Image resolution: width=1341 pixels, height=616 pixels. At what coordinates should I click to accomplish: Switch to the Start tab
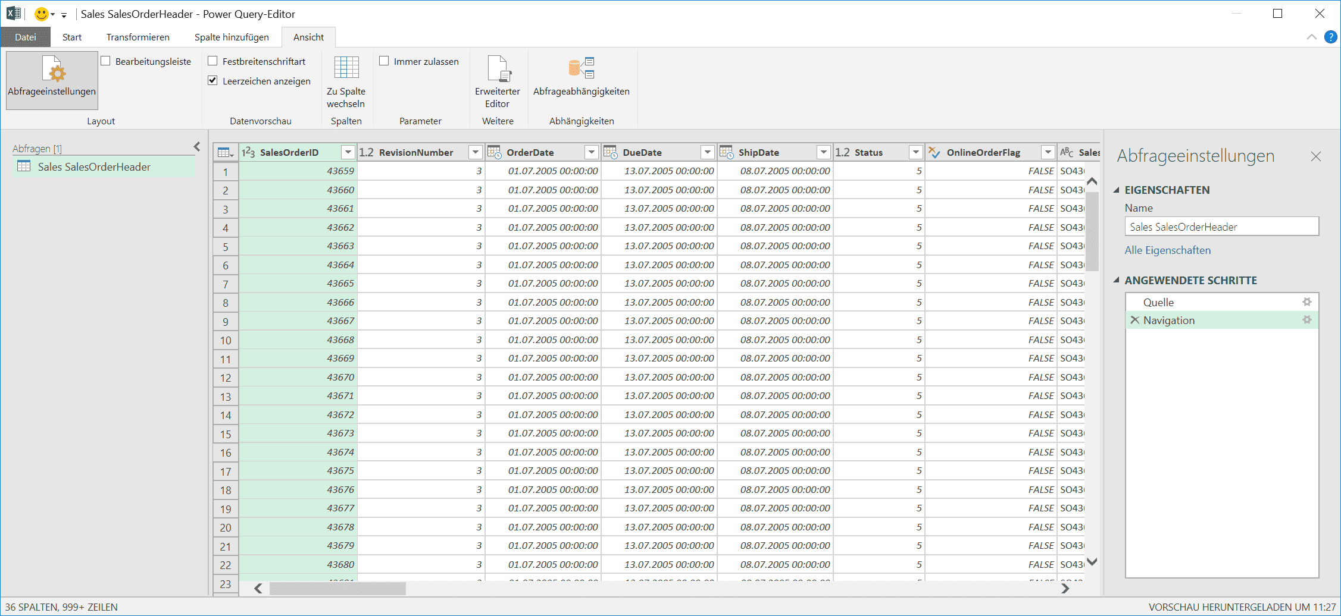[x=72, y=37]
